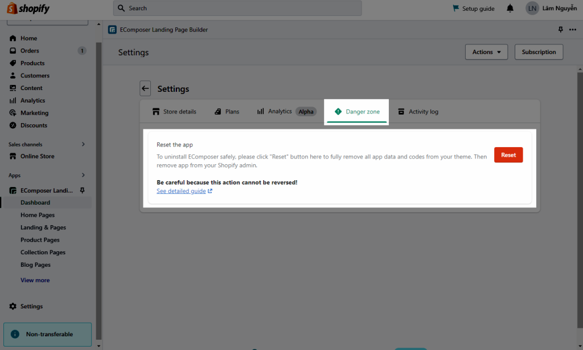This screenshot has width=583, height=350.
Task: Click the search magnifier icon
Action: (x=121, y=8)
